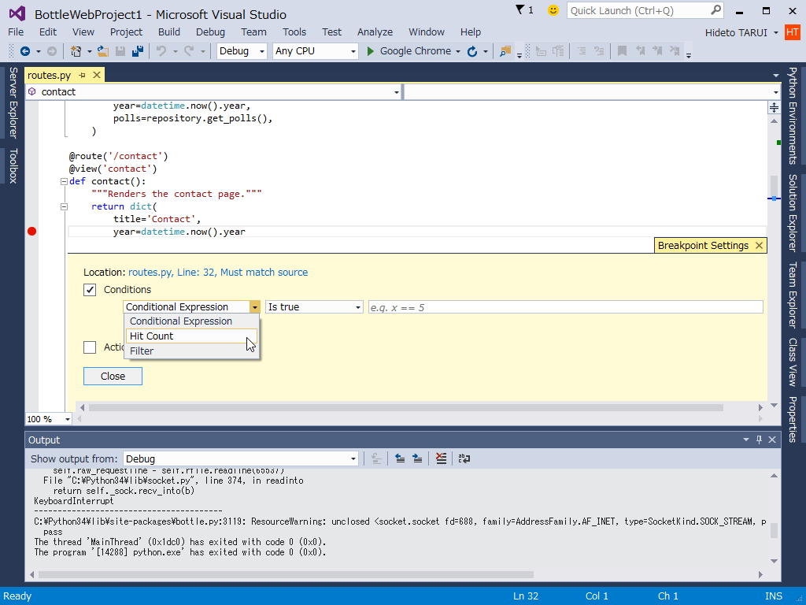Click the feedback smiley face icon
The height and width of the screenshot is (605, 806).
click(553, 10)
